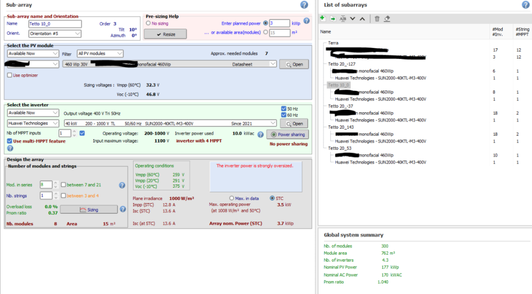Open help for the List of subarrays
This screenshot has width=532, height=294.
tap(526, 5)
